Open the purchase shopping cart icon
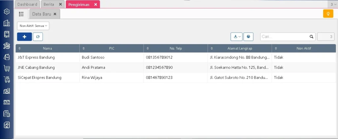The width and height of the screenshot is (338, 139). [x=7, y=68]
